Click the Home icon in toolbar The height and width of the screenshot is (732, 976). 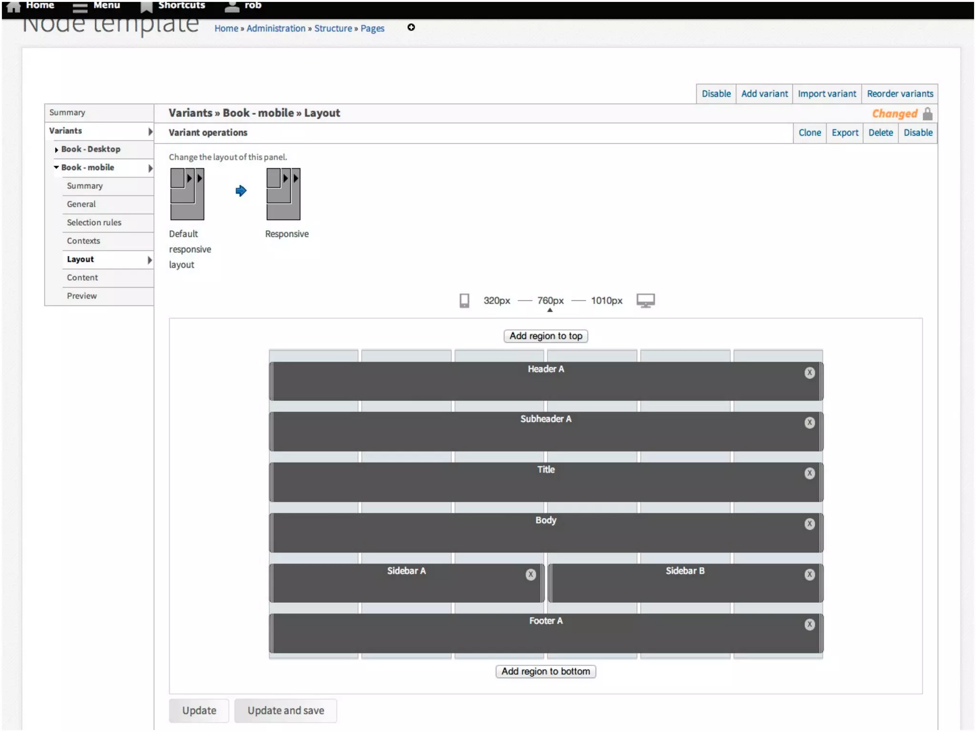tap(13, 6)
